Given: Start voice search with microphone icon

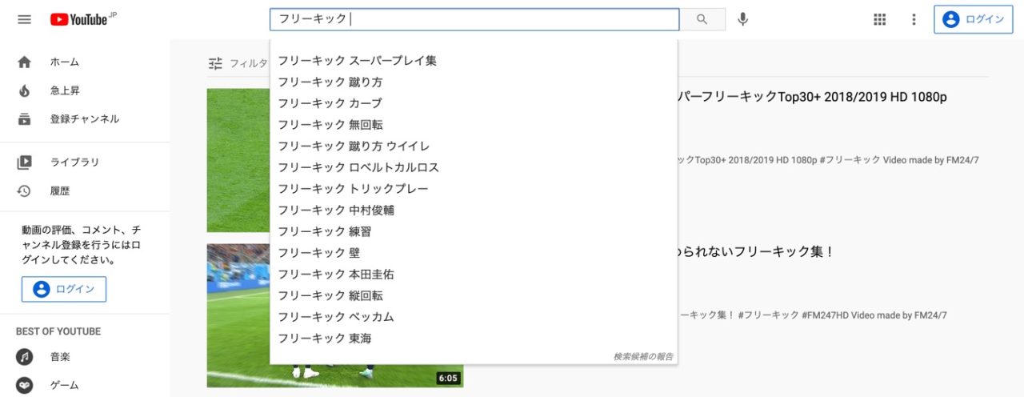Looking at the screenshot, I should click(x=743, y=19).
